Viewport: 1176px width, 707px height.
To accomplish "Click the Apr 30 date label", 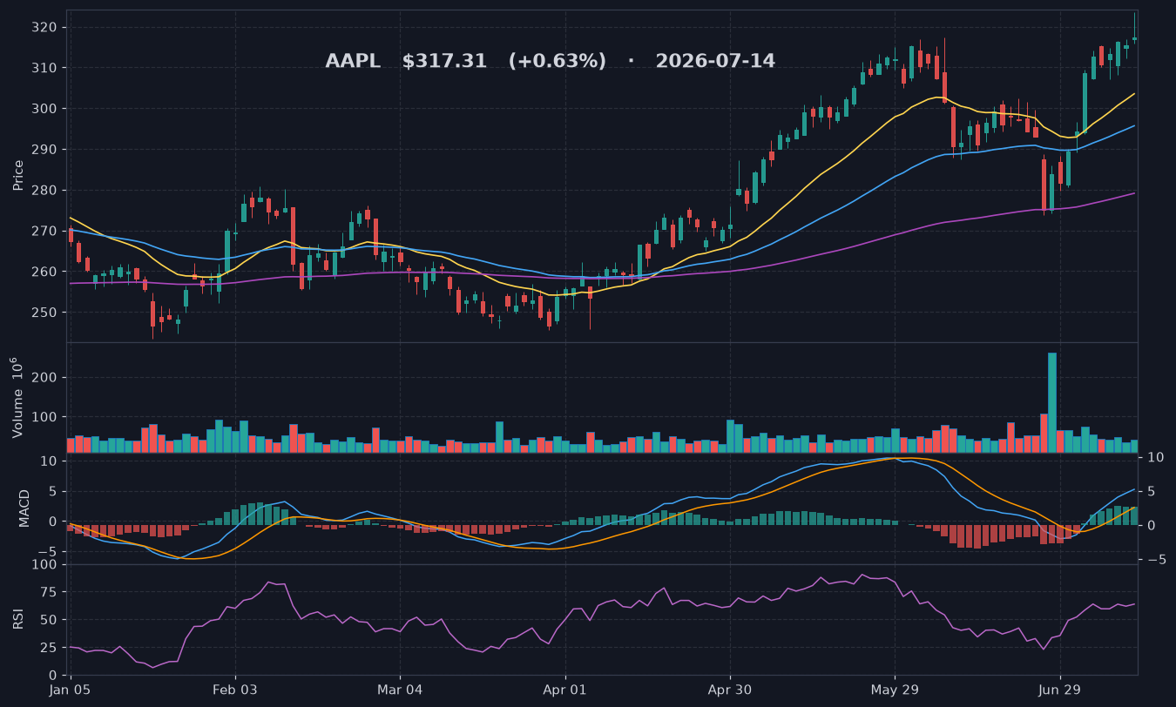I will (x=729, y=690).
